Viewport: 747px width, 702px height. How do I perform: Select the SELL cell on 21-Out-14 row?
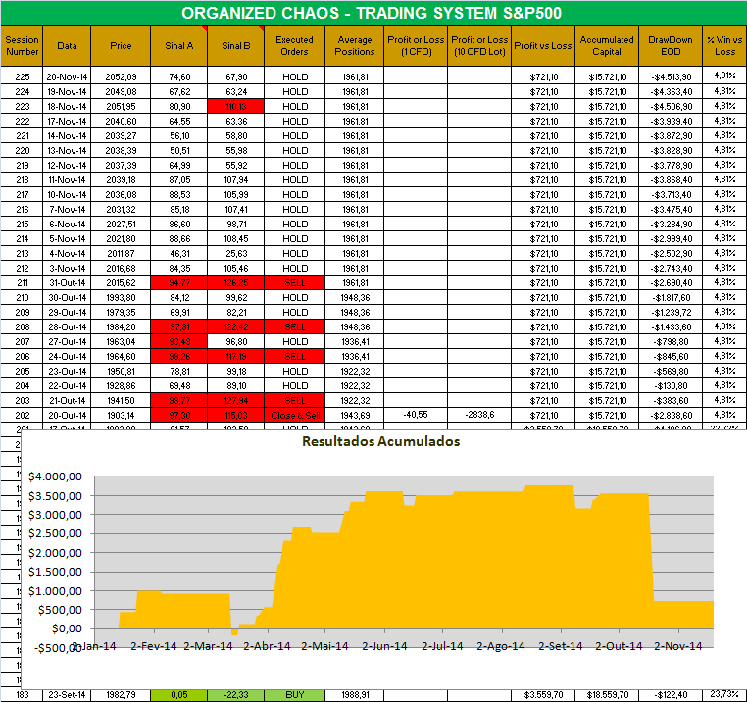(x=294, y=400)
